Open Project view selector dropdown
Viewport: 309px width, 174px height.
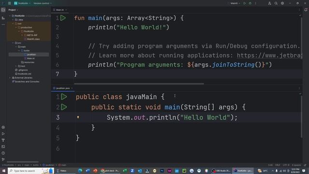(13, 10)
